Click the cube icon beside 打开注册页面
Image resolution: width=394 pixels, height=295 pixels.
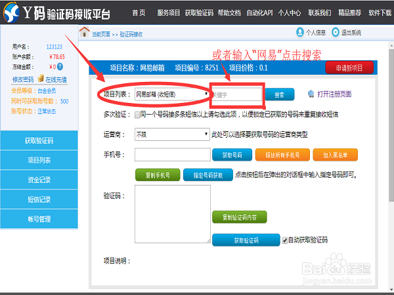click(311, 94)
